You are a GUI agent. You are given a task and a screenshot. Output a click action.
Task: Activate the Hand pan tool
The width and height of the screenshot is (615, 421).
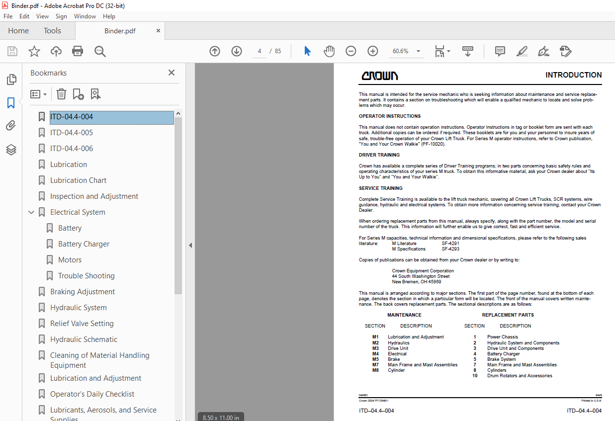329,51
